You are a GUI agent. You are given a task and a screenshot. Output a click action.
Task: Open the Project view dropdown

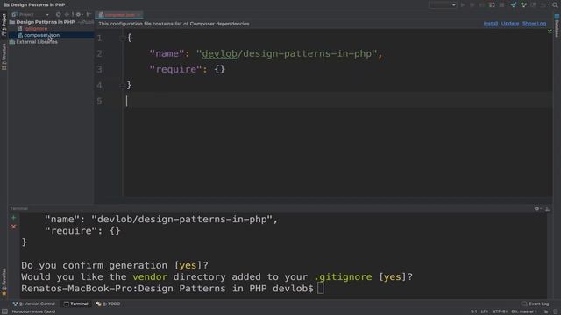tap(30, 14)
